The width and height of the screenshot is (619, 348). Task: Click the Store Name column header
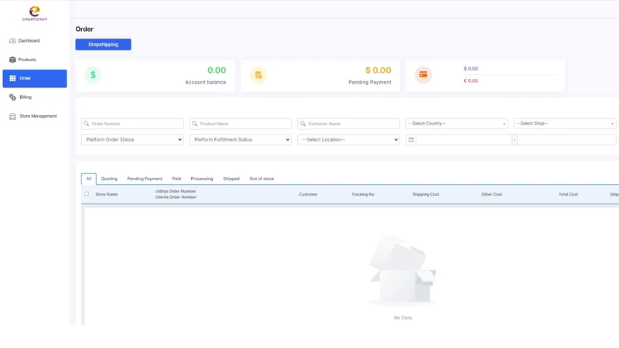point(107,195)
